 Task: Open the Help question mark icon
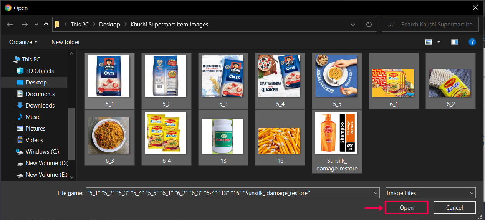coord(472,42)
